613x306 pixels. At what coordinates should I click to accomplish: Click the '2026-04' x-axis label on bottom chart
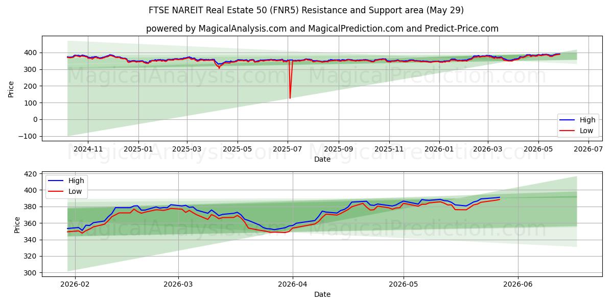tap(293, 285)
